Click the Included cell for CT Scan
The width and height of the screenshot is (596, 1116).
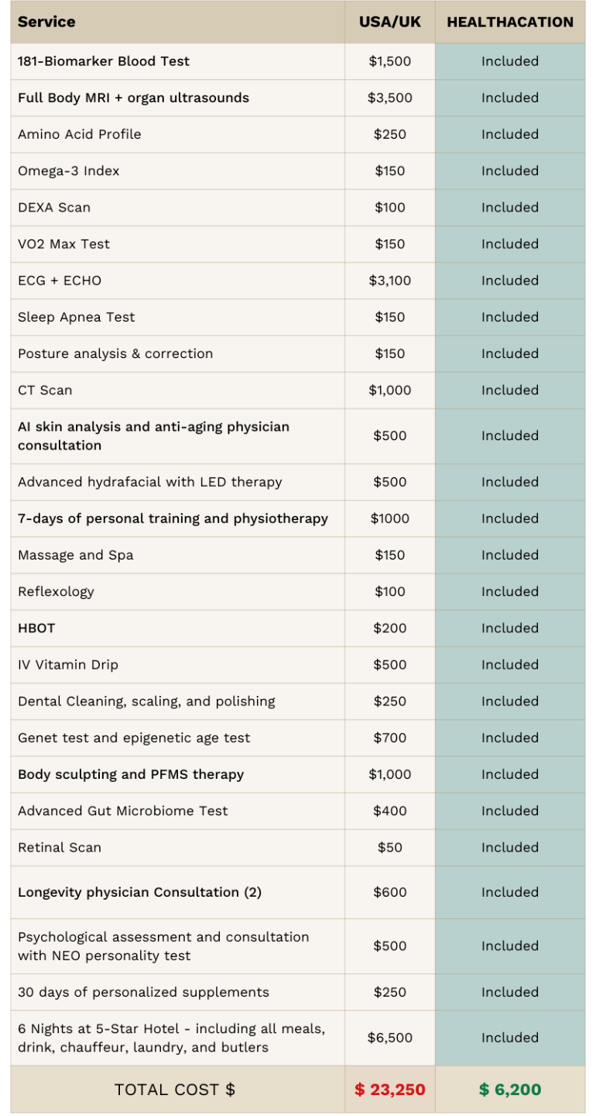(510, 390)
